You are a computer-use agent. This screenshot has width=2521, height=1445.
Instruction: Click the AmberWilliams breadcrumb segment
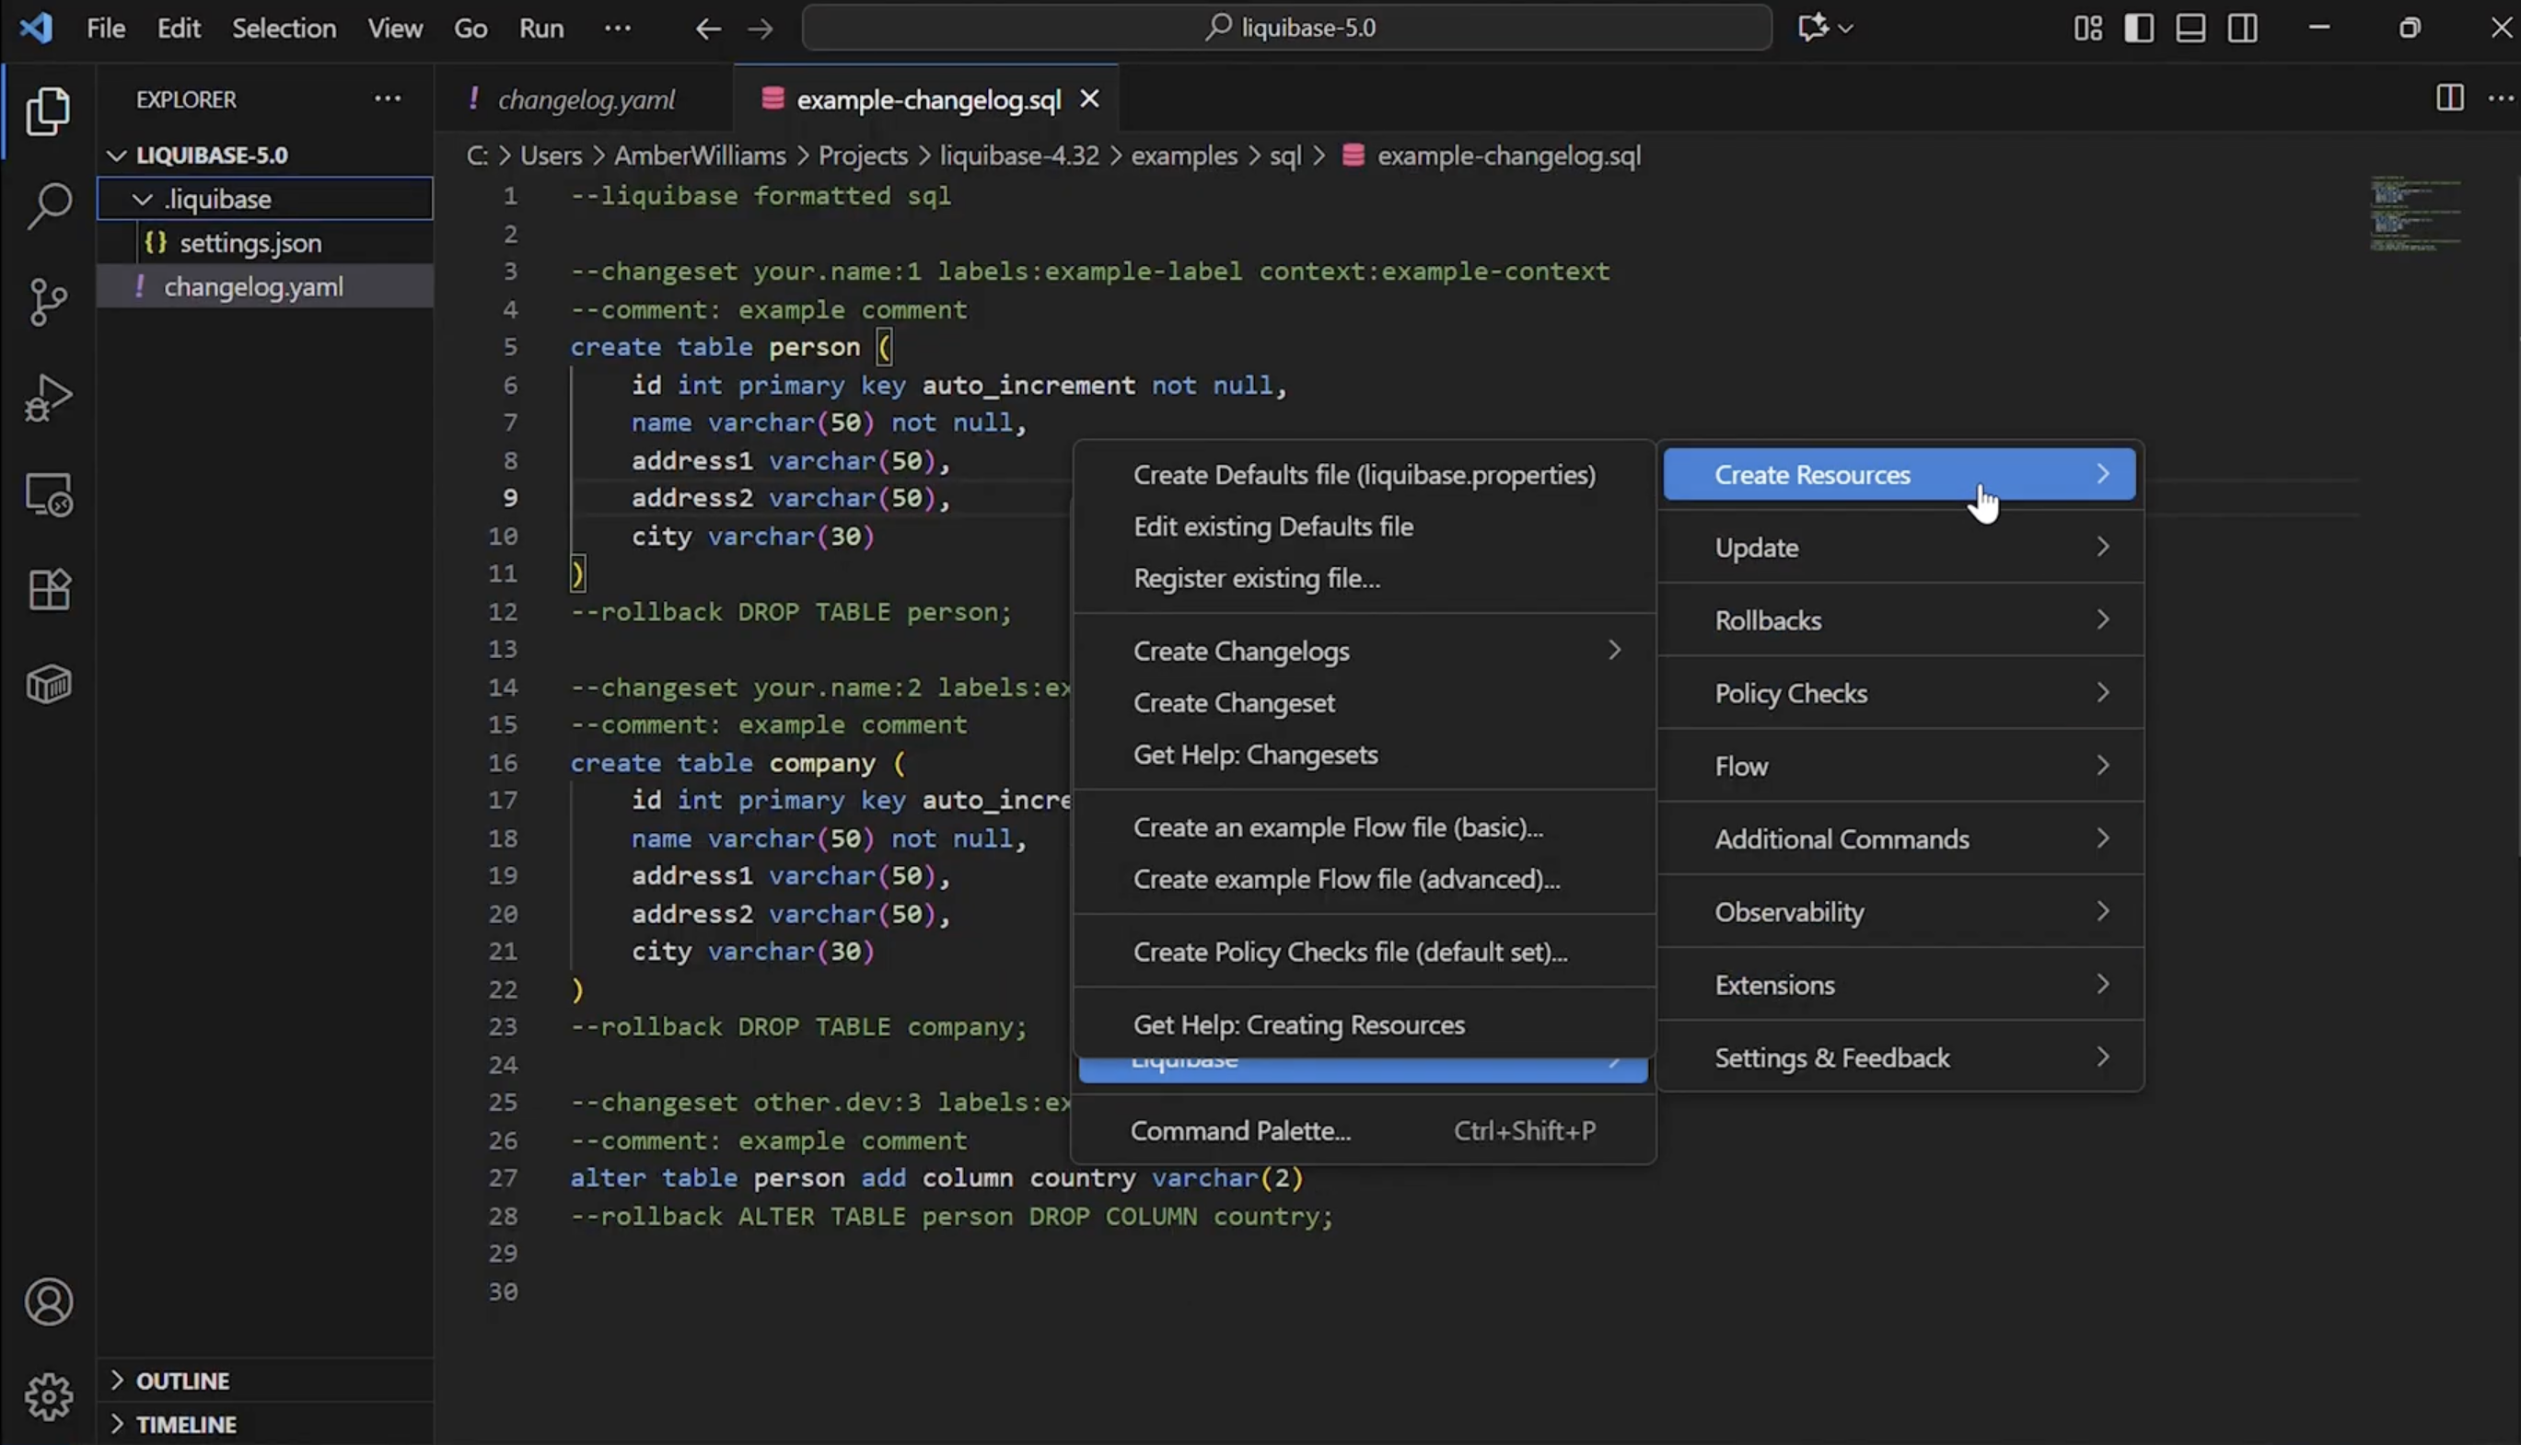700,156
